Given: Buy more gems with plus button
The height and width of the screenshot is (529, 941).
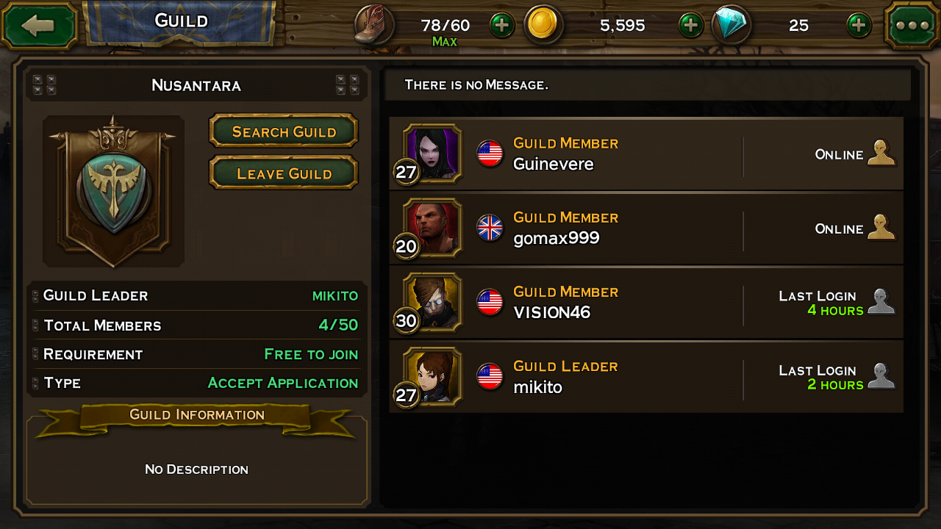Looking at the screenshot, I should pyautogui.click(x=859, y=26).
